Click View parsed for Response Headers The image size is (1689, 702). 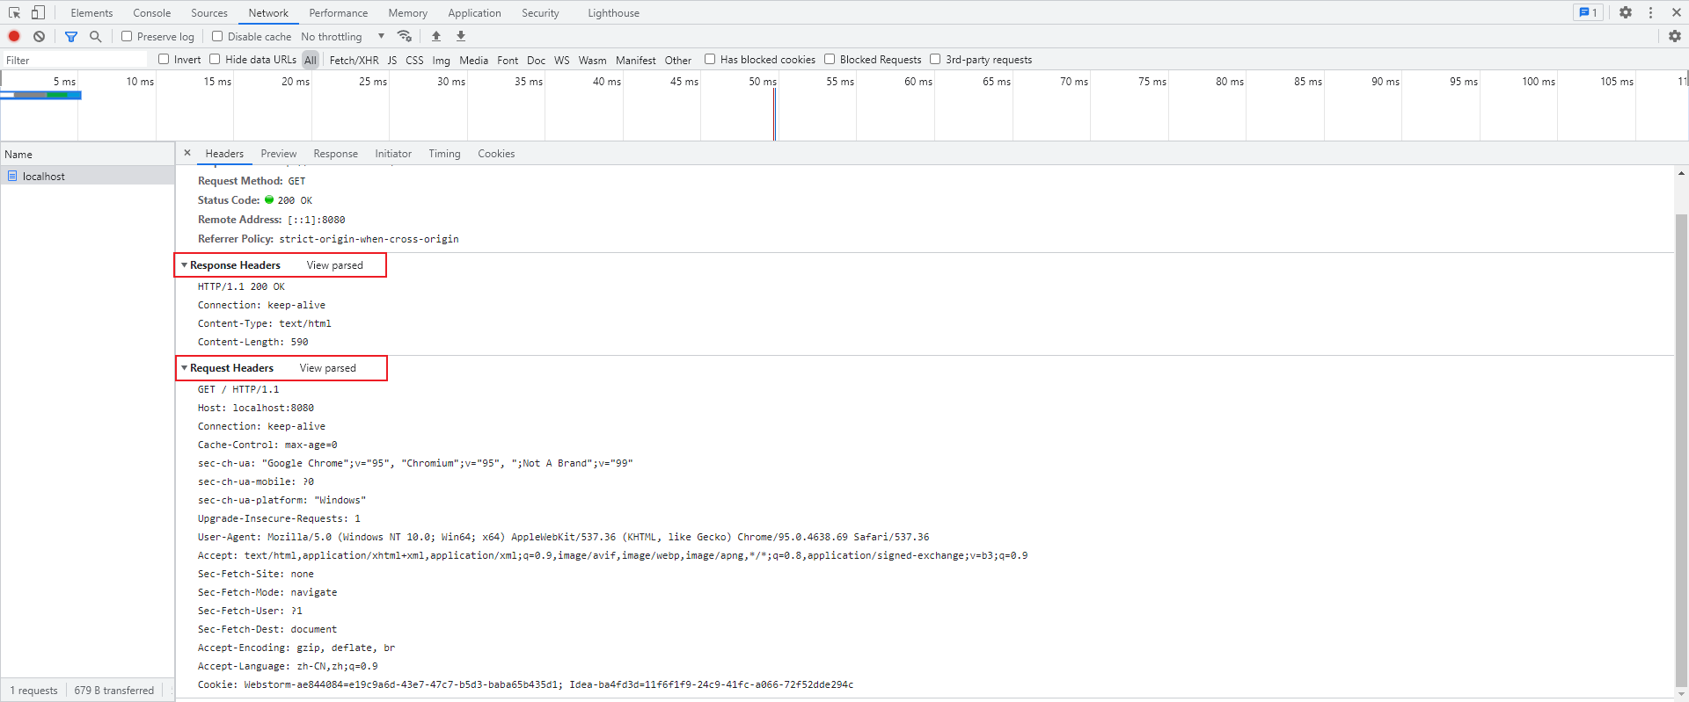[x=335, y=265]
